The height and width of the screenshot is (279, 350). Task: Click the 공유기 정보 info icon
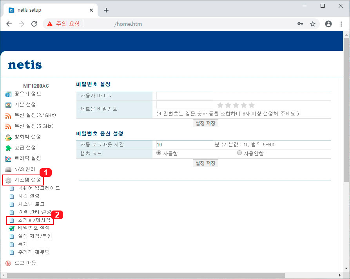pyautogui.click(x=8, y=94)
